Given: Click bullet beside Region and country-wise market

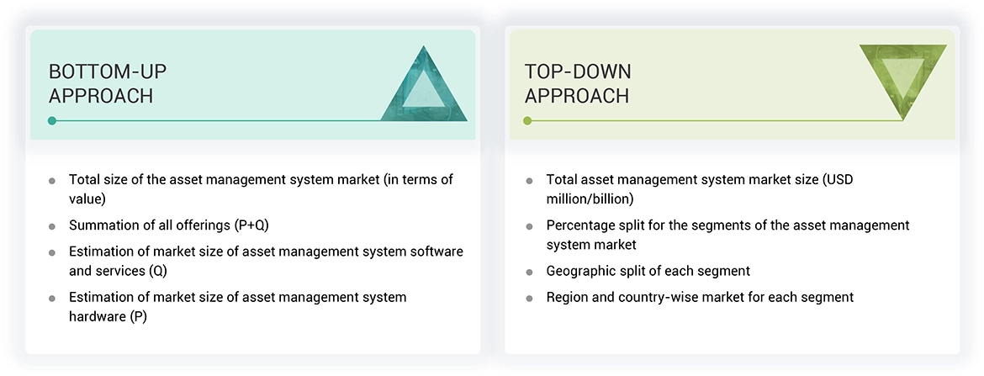Looking at the screenshot, I should coord(529,298).
